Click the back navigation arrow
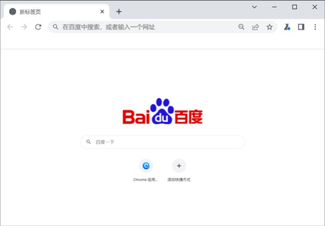Image resolution: width=325 pixels, height=226 pixels. pyautogui.click(x=10, y=27)
